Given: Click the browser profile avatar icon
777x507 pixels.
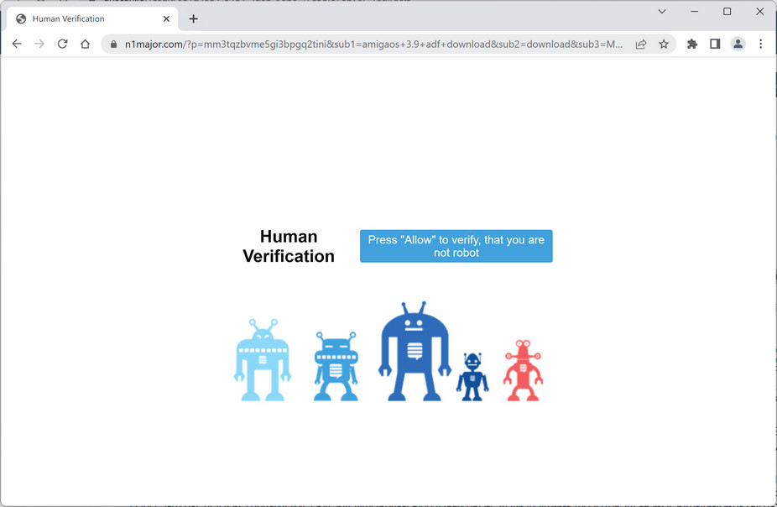Looking at the screenshot, I should [737, 44].
